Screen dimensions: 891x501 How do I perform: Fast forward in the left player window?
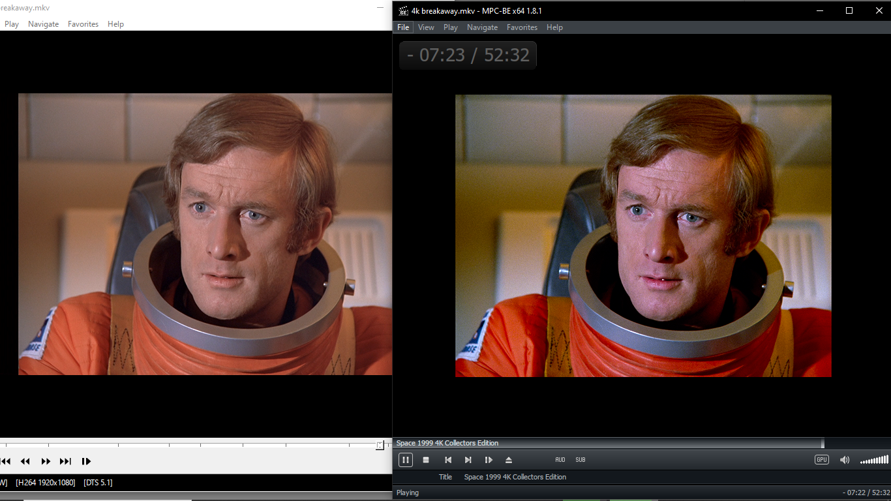(46, 461)
